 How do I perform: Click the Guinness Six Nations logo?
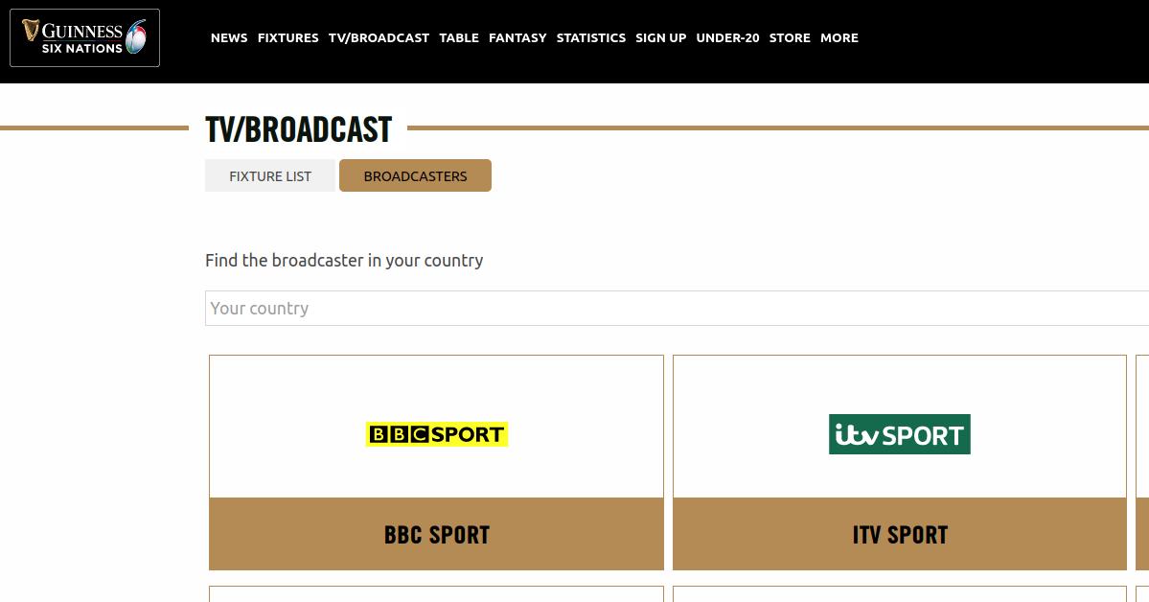point(84,37)
